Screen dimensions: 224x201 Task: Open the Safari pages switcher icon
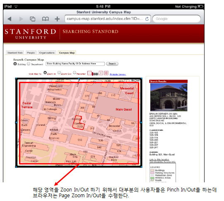click(x=33, y=19)
